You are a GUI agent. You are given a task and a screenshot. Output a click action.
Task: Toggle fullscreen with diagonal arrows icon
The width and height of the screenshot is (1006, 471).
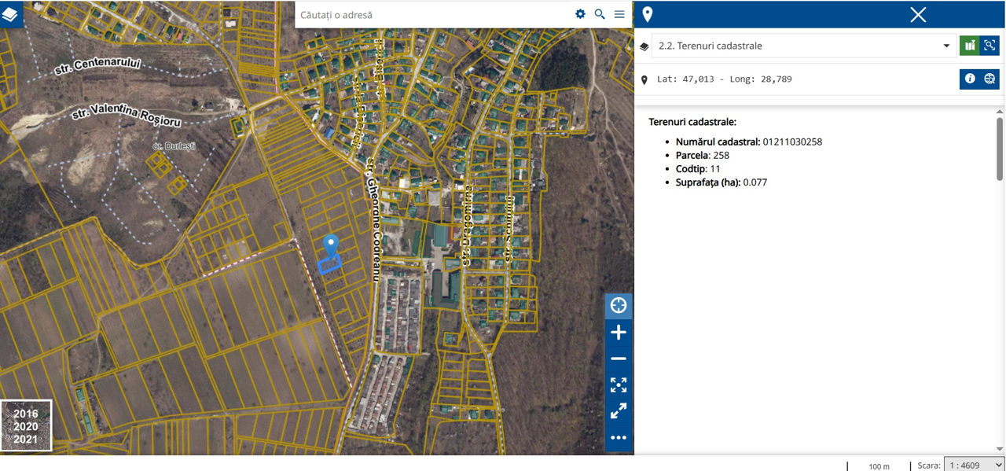click(x=619, y=410)
